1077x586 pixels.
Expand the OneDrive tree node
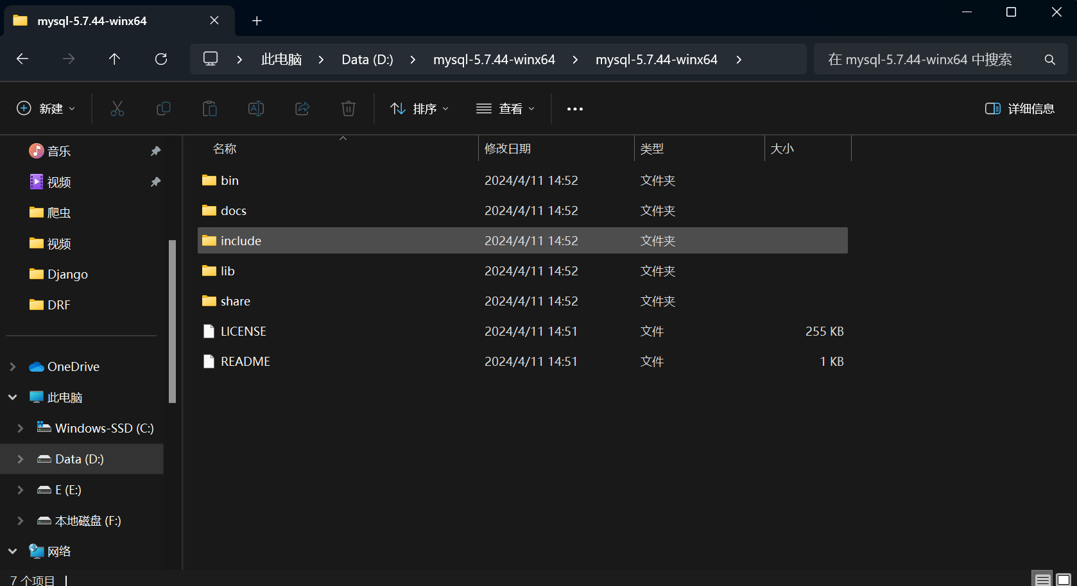13,366
